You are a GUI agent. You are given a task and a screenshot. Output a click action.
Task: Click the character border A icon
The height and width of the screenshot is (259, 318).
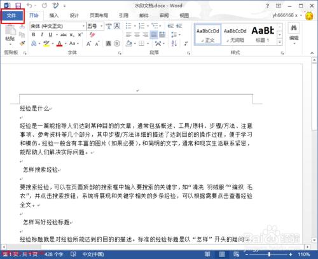pos(117,26)
